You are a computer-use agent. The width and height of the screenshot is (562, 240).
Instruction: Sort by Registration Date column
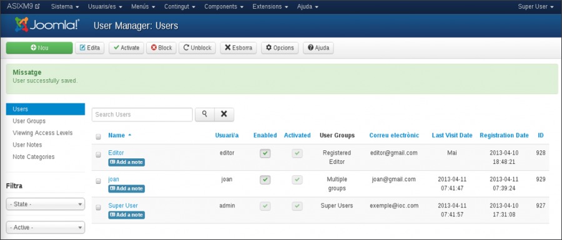(x=504, y=135)
